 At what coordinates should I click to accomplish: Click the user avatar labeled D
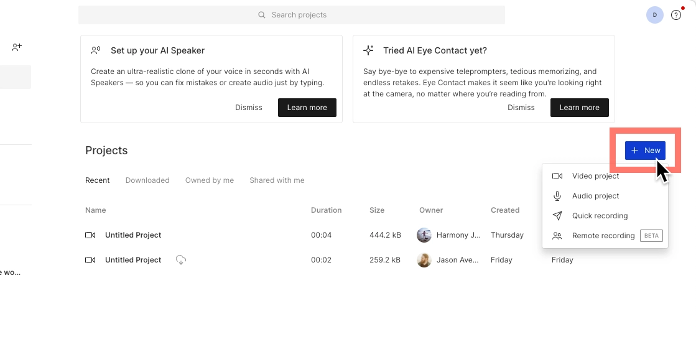tap(654, 15)
